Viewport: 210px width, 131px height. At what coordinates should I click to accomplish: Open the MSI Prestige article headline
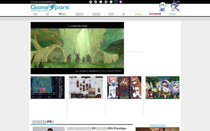click(97, 129)
